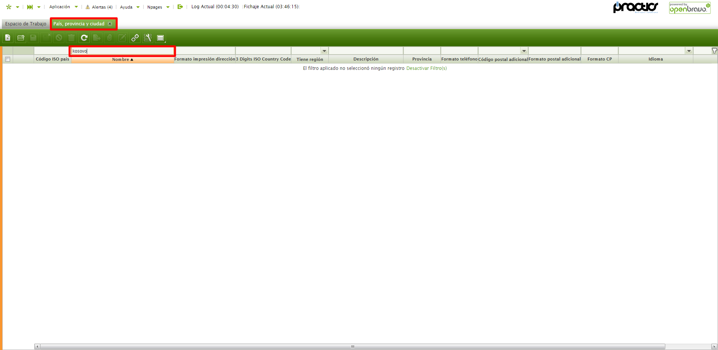Expand the Npages dropdown arrow

[x=168, y=7]
